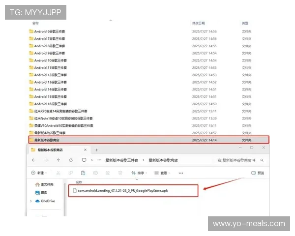Open the 排序 (Sort) dropdown

(x=139, y=173)
